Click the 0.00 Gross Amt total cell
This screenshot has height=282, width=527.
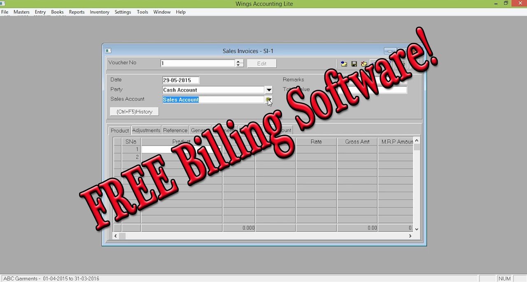357,228
